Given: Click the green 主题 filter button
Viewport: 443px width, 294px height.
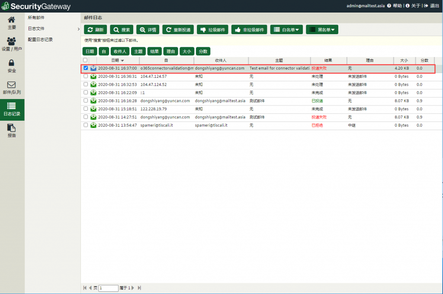Looking at the screenshot, I should [138, 51].
